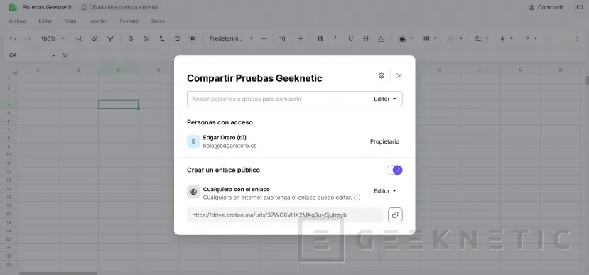Decrease decimal places icon

click(x=161, y=38)
